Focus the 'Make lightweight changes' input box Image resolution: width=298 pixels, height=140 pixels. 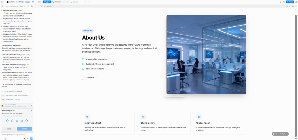pyautogui.click(x=17, y=134)
